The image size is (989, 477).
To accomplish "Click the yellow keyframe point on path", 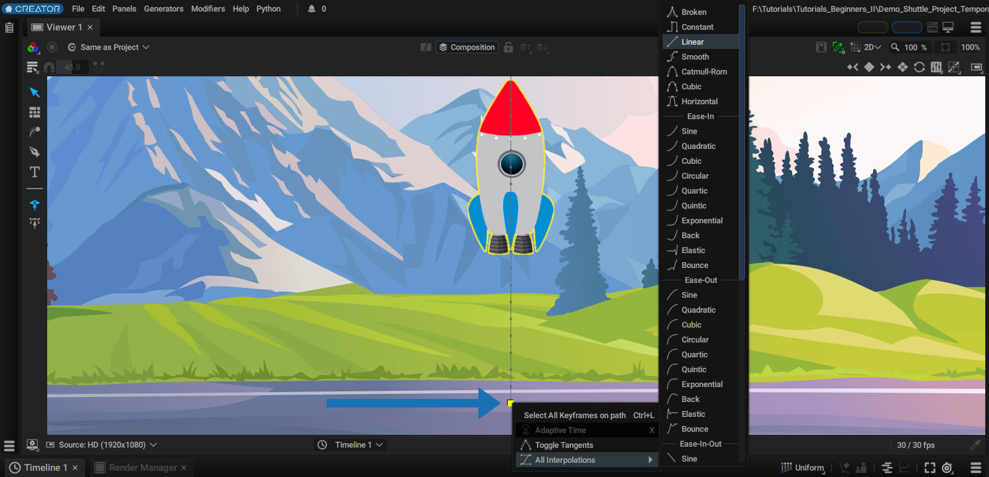I will click(510, 403).
